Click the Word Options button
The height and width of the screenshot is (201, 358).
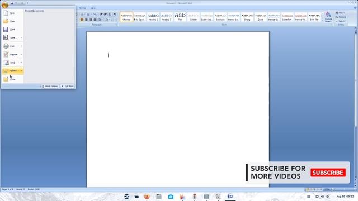(x=50, y=86)
